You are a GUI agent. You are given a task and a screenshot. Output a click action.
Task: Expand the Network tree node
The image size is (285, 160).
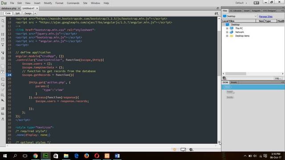227,32
